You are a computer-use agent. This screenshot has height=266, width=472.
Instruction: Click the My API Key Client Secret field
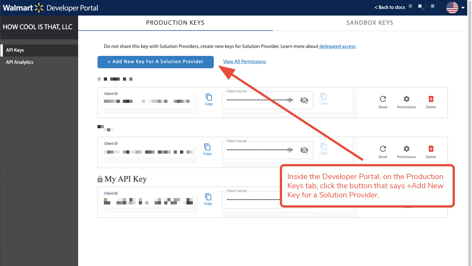coord(251,200)
